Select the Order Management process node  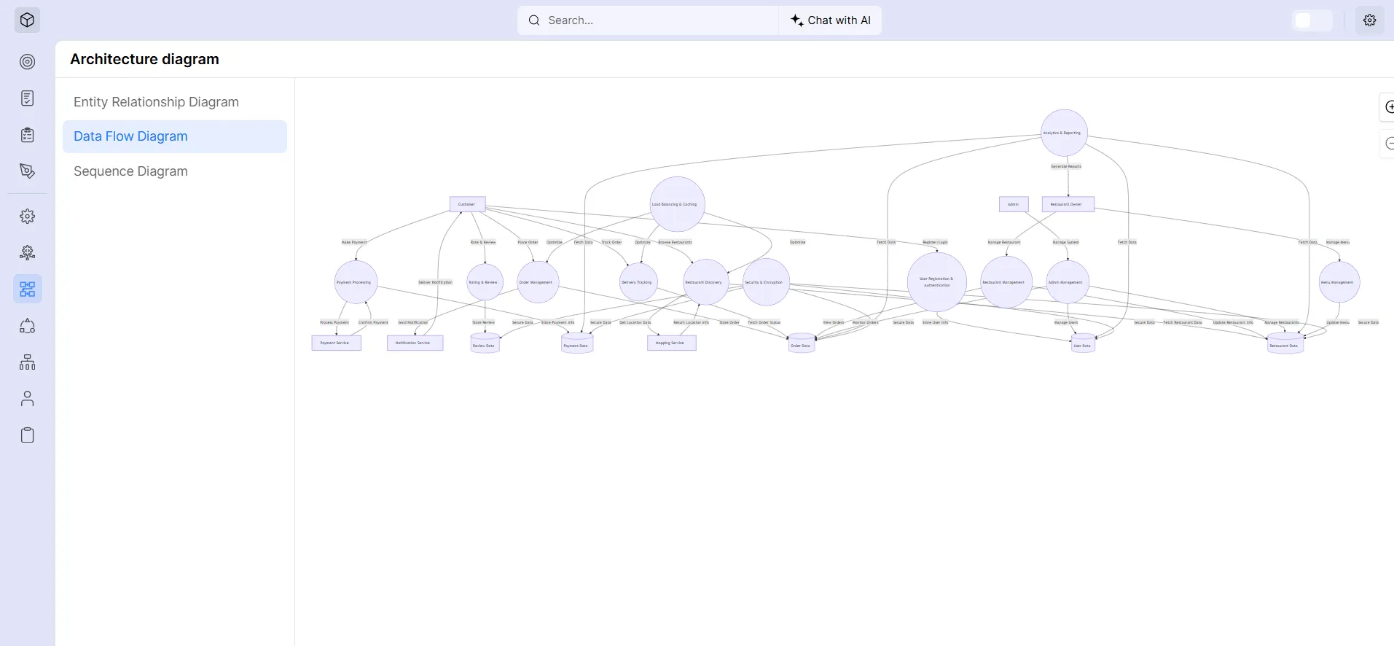[538, 282]
